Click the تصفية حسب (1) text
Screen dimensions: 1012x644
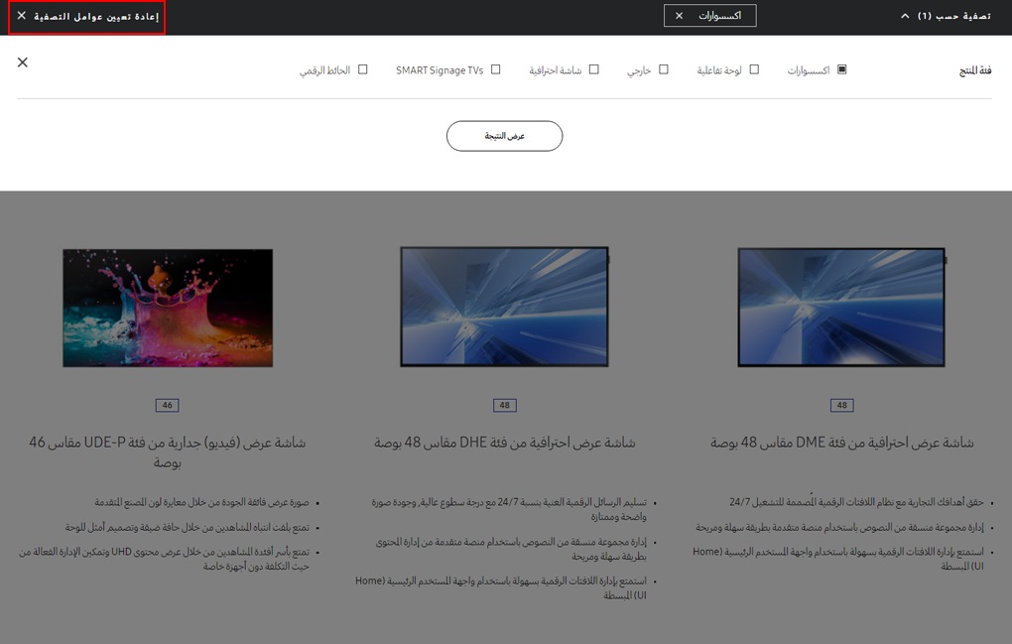click(x=953, y=16)
